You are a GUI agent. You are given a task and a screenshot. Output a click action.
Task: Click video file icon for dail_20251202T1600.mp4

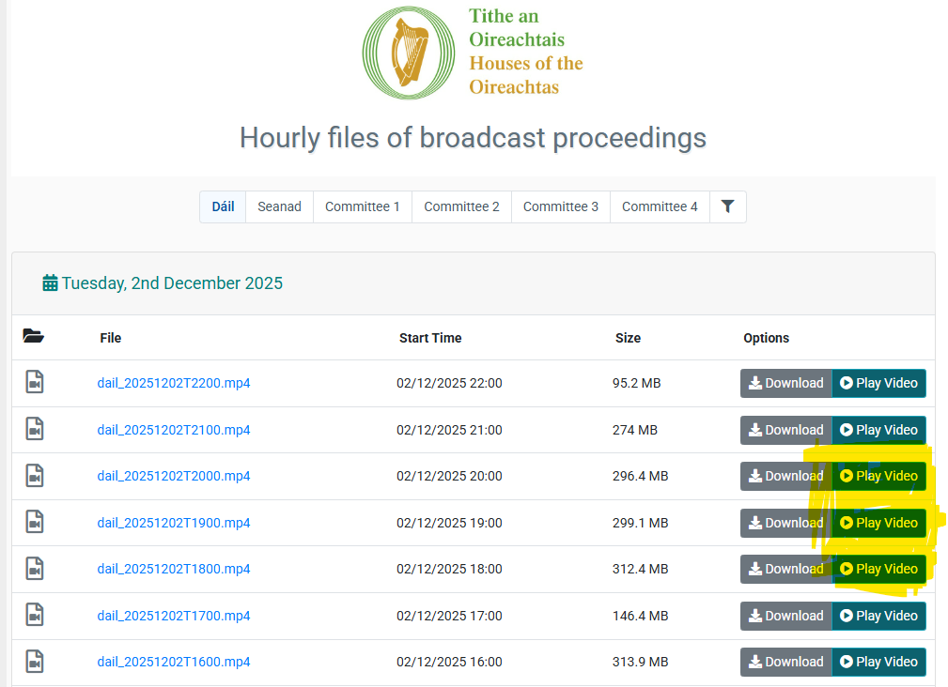coord(35,662)
